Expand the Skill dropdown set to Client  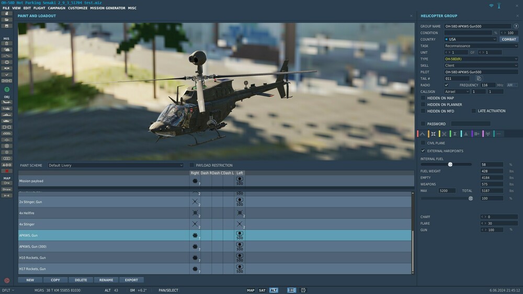[481, 65]
